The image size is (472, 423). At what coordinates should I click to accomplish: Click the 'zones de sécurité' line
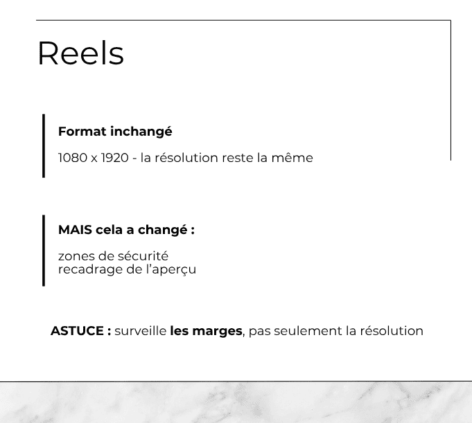point(113,256)
